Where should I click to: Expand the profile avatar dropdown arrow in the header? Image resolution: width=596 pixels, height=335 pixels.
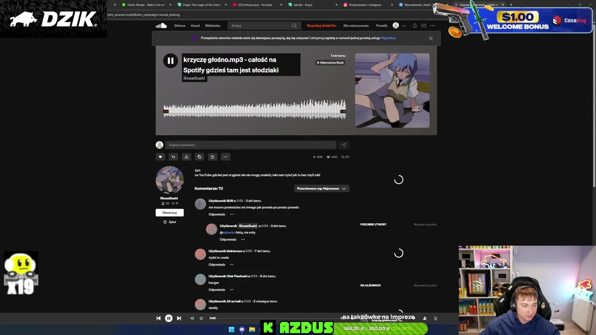[x=404, y=26]
